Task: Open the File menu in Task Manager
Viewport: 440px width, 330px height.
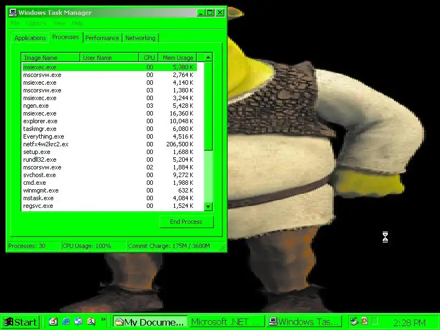Action: pyautogui.click(x=15, y=23)
